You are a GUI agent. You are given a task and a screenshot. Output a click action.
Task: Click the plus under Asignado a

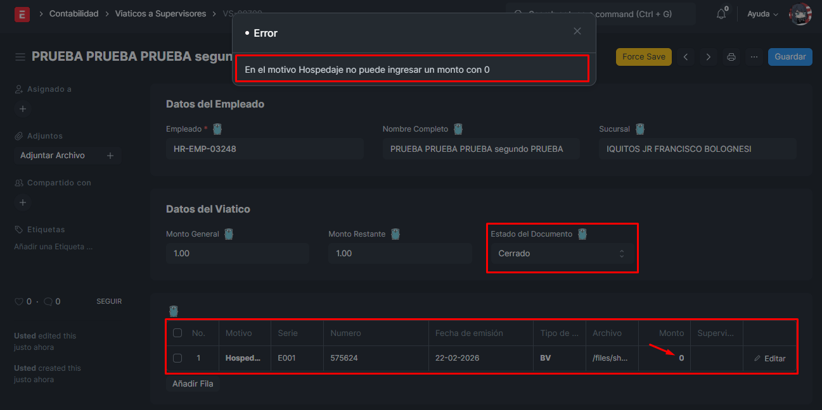click(23, 109)
